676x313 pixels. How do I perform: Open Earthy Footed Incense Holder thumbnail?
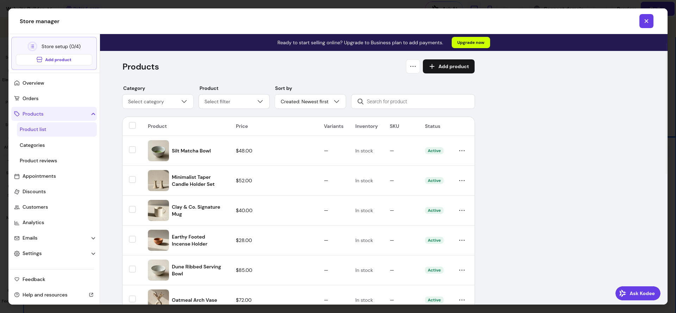tap(158, 240)
